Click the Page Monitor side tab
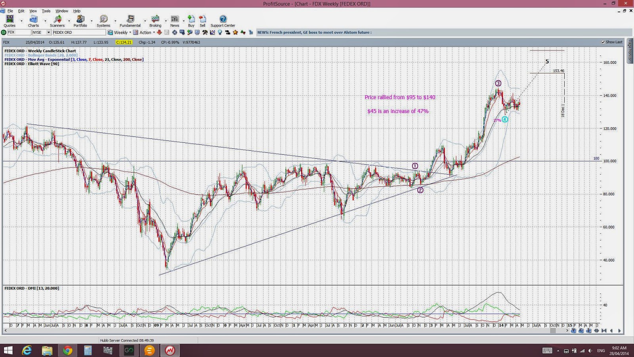 (x=630, y=51)
